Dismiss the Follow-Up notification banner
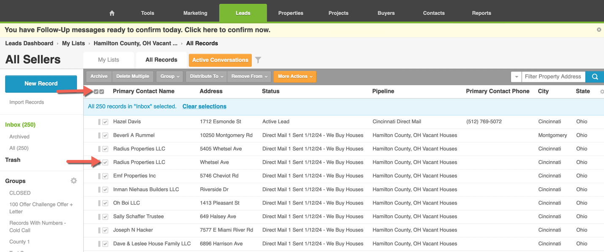 tap(599, 30)
